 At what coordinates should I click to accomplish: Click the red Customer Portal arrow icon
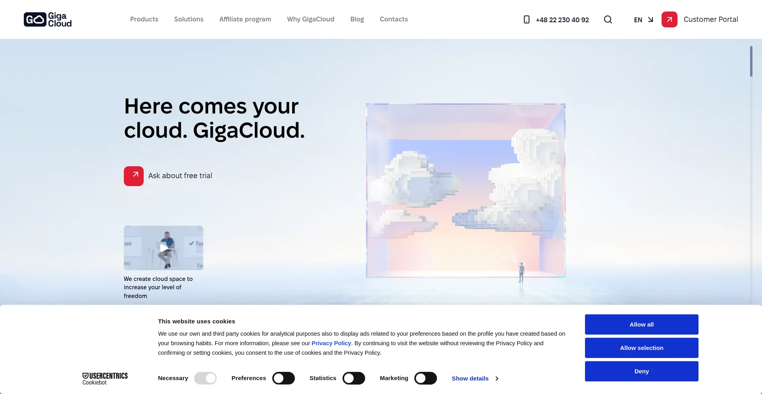click(669, 19)
